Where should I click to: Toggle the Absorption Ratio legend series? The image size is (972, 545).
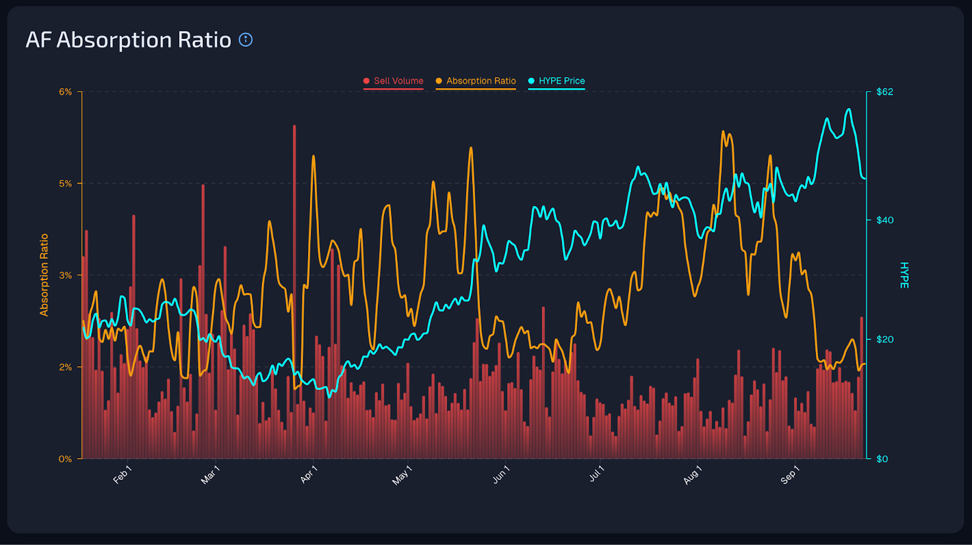coord(476,81)
